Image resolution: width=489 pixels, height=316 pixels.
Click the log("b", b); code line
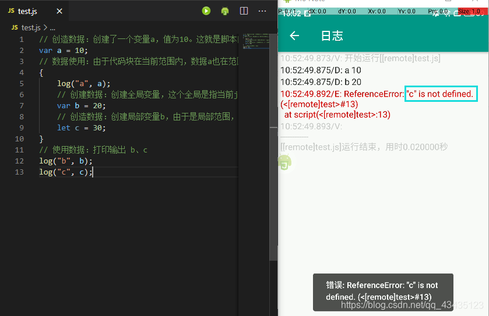(66, 161)
